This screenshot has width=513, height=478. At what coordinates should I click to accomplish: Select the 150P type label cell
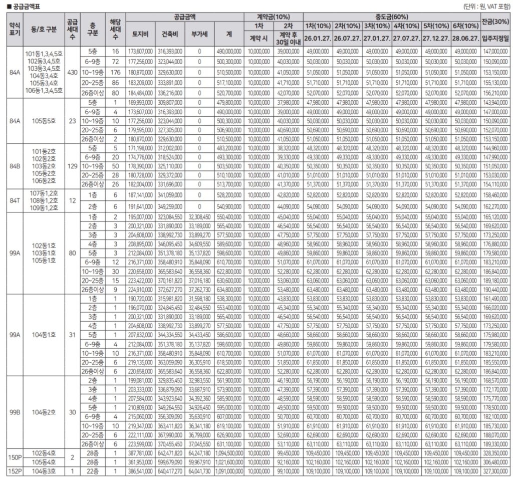[x=15, y=457]
